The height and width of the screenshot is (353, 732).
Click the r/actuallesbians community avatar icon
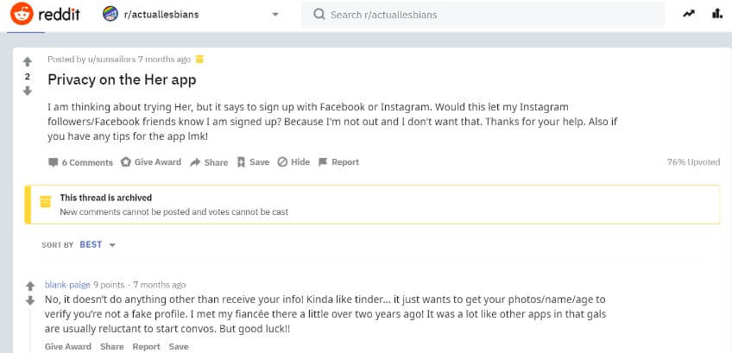click(x=110, y=14)
